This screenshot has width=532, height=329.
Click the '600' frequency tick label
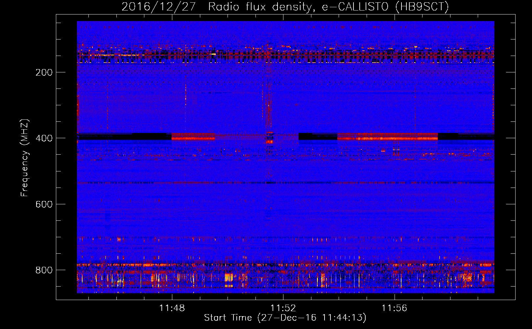44,204
